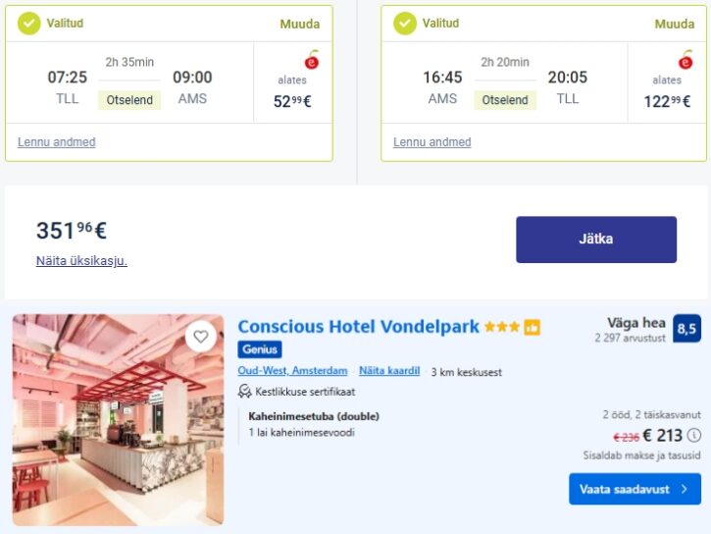Toggle Valitud checkmark on return flight

(405, 23)
